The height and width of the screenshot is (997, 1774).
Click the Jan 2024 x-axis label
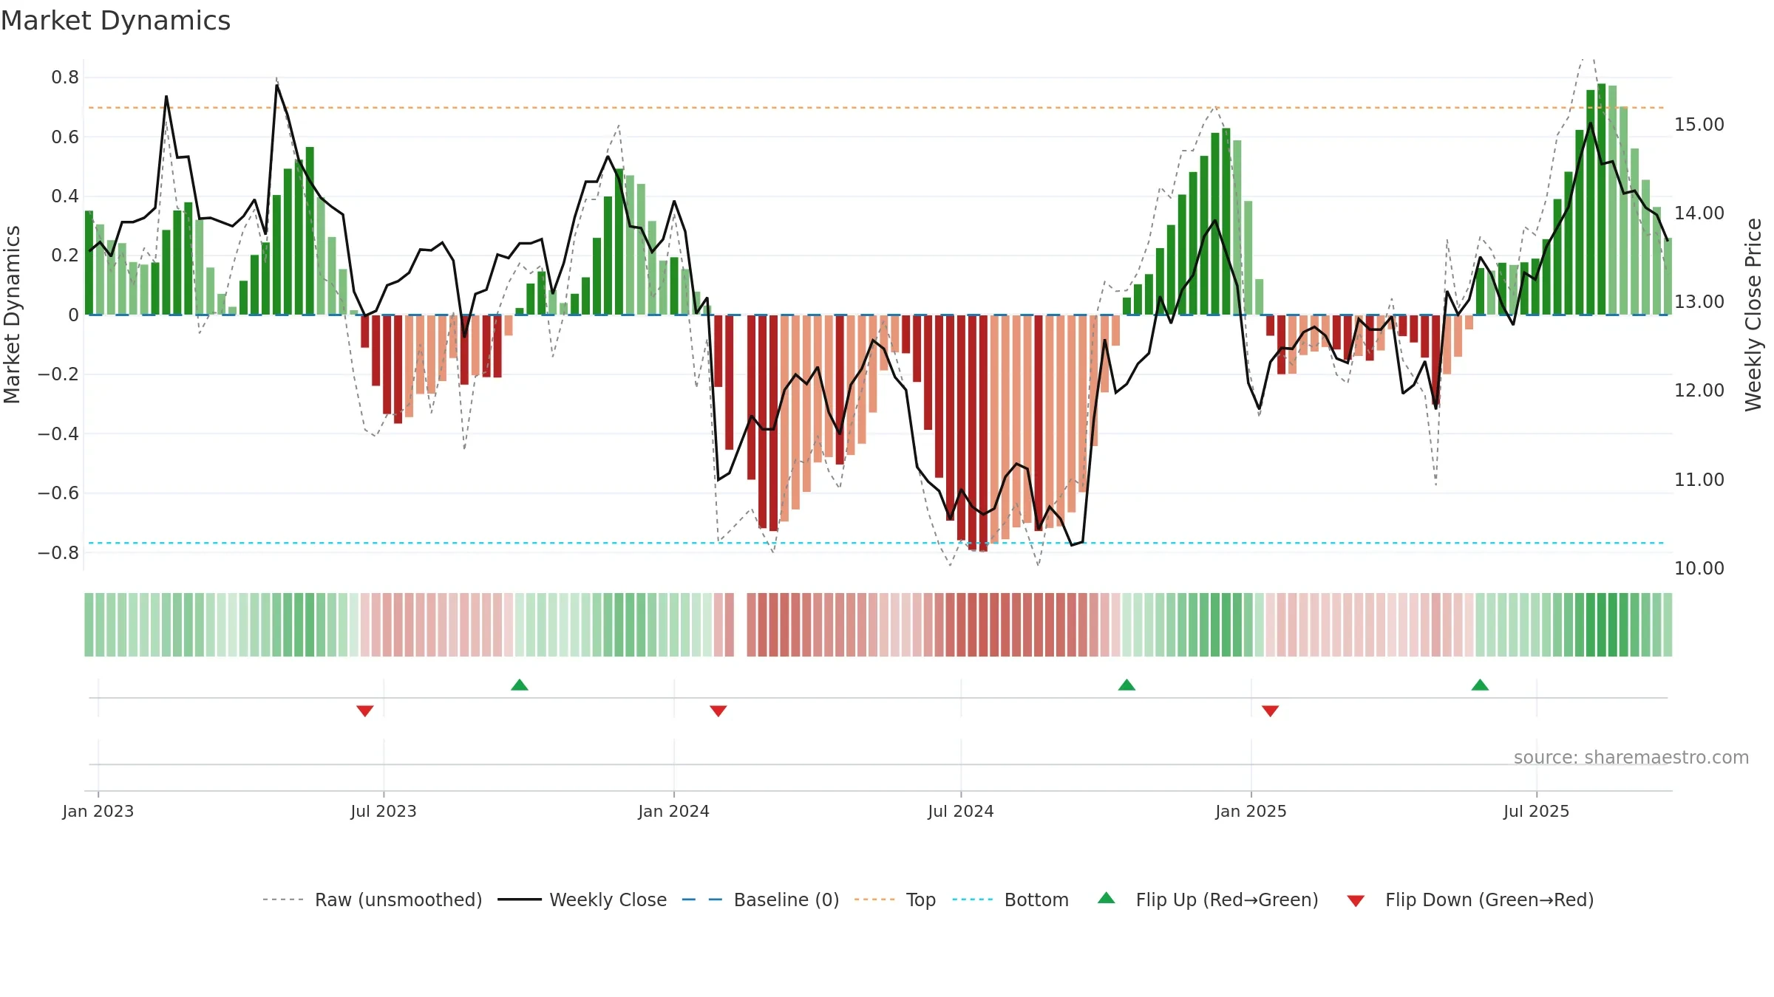(674, 811)
